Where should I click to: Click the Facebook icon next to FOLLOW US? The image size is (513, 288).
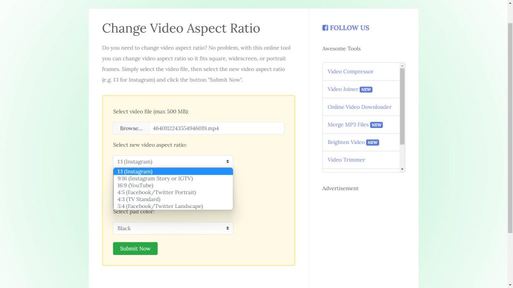pyautogui.click(x=325, y=27)
